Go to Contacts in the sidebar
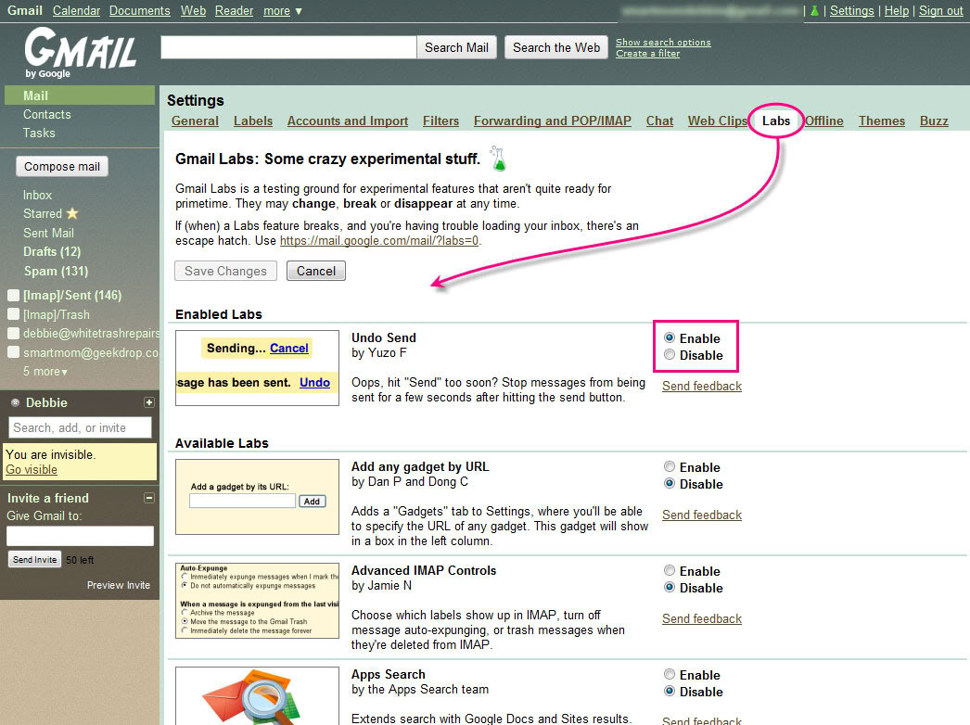The width and height of the screenshot is (970, 725). tap(47, 114)
